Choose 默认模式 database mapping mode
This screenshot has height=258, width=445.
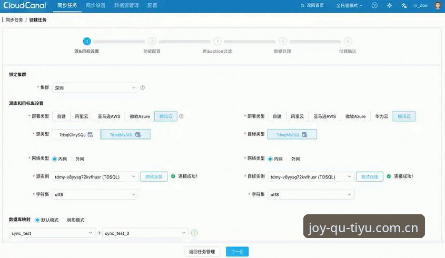tap(37, 220)
